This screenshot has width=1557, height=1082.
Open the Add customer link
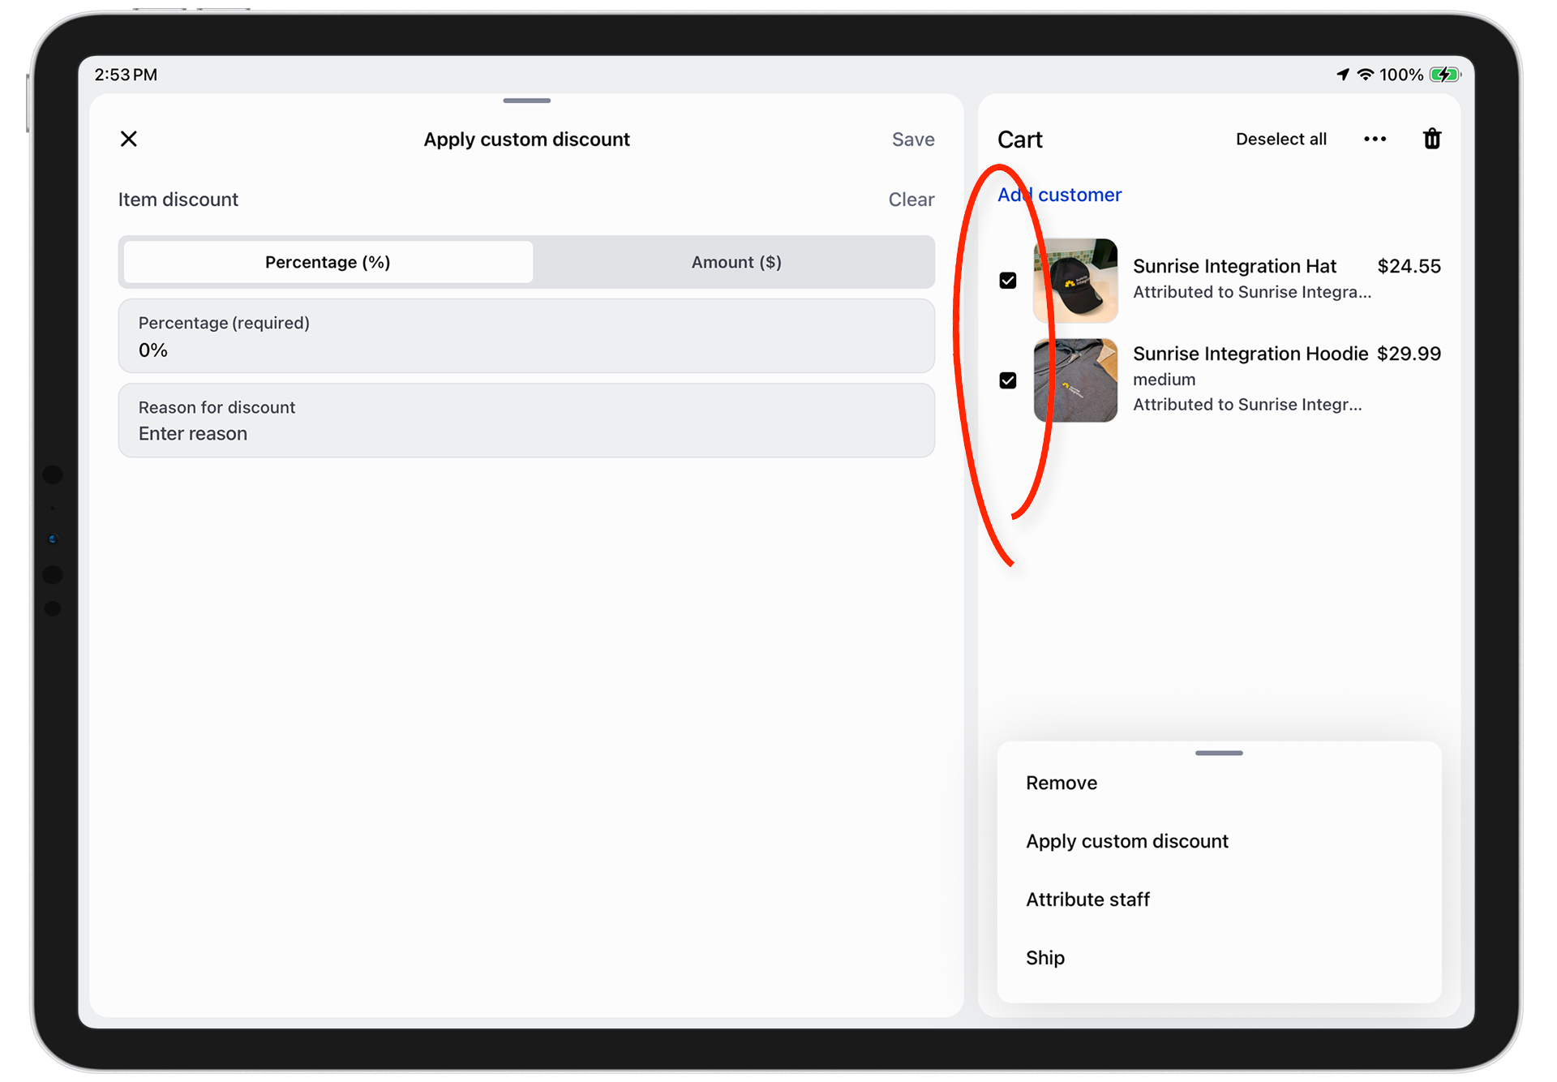click(x=1060, y=195)
